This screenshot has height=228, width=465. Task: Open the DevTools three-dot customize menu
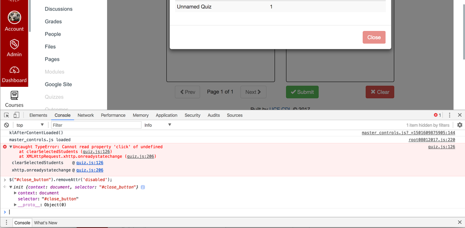pyautogui.click(x=449, y=115)
